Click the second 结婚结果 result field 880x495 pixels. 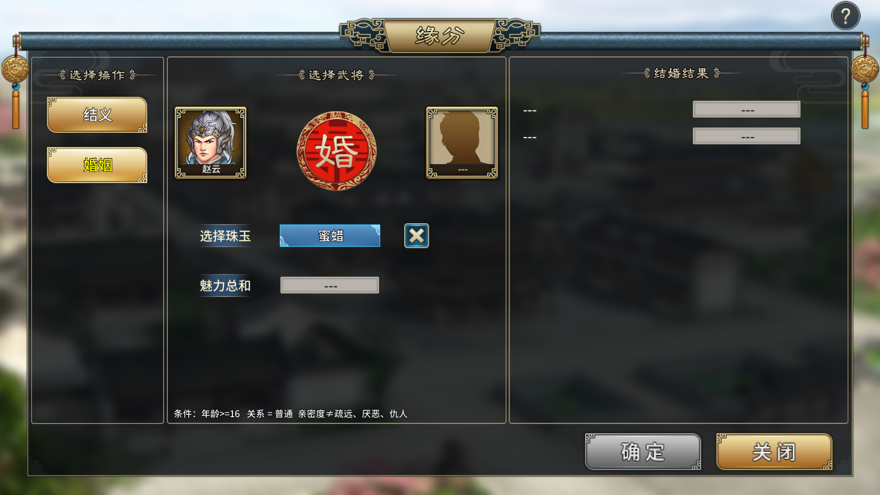click(x=747, y=136)
